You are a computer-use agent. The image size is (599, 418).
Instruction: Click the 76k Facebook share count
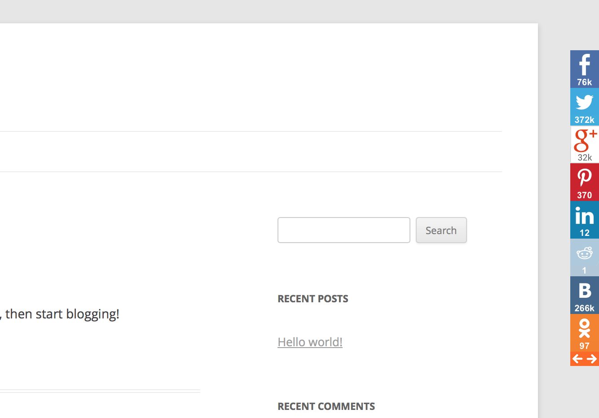tap(584, 82)
